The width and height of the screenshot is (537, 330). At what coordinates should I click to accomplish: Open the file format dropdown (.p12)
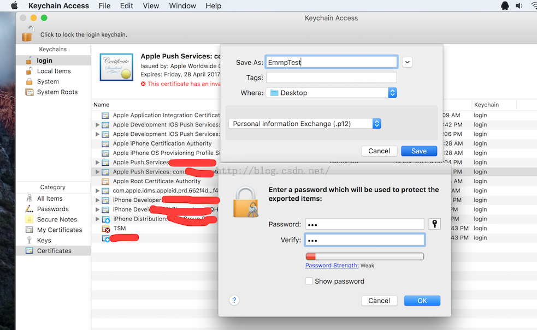point(304,124)
